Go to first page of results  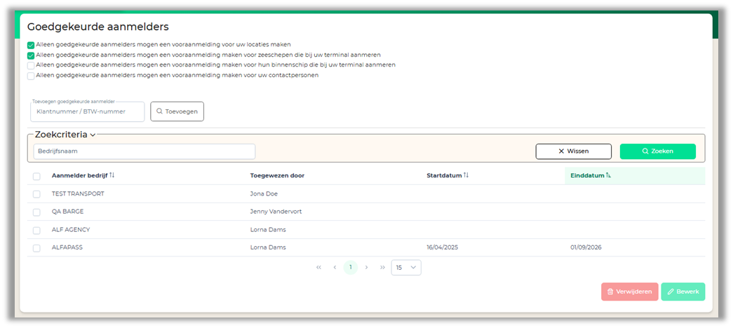click(318, 267)
